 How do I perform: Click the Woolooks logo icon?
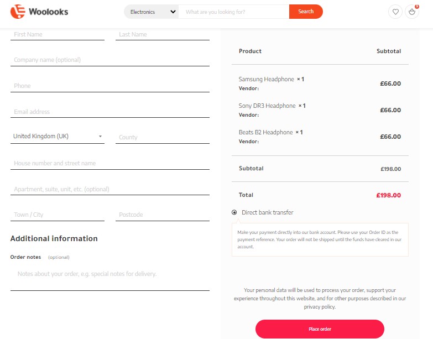[x=18, y=11]
